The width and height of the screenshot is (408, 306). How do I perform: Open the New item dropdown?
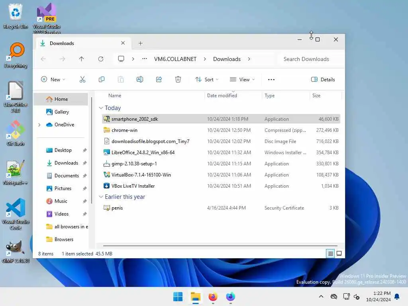pyautogui.click(x=53, y=79)
